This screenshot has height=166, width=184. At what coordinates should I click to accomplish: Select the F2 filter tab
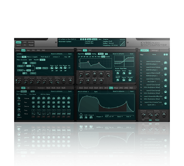click(x=90, y=50)
